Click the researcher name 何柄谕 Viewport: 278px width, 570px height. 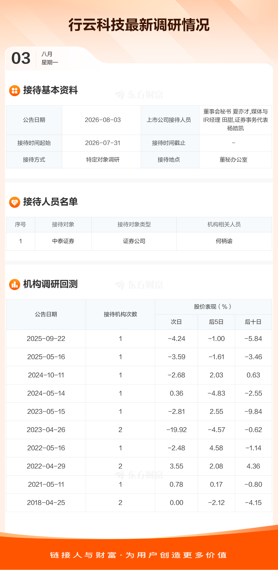224,241
